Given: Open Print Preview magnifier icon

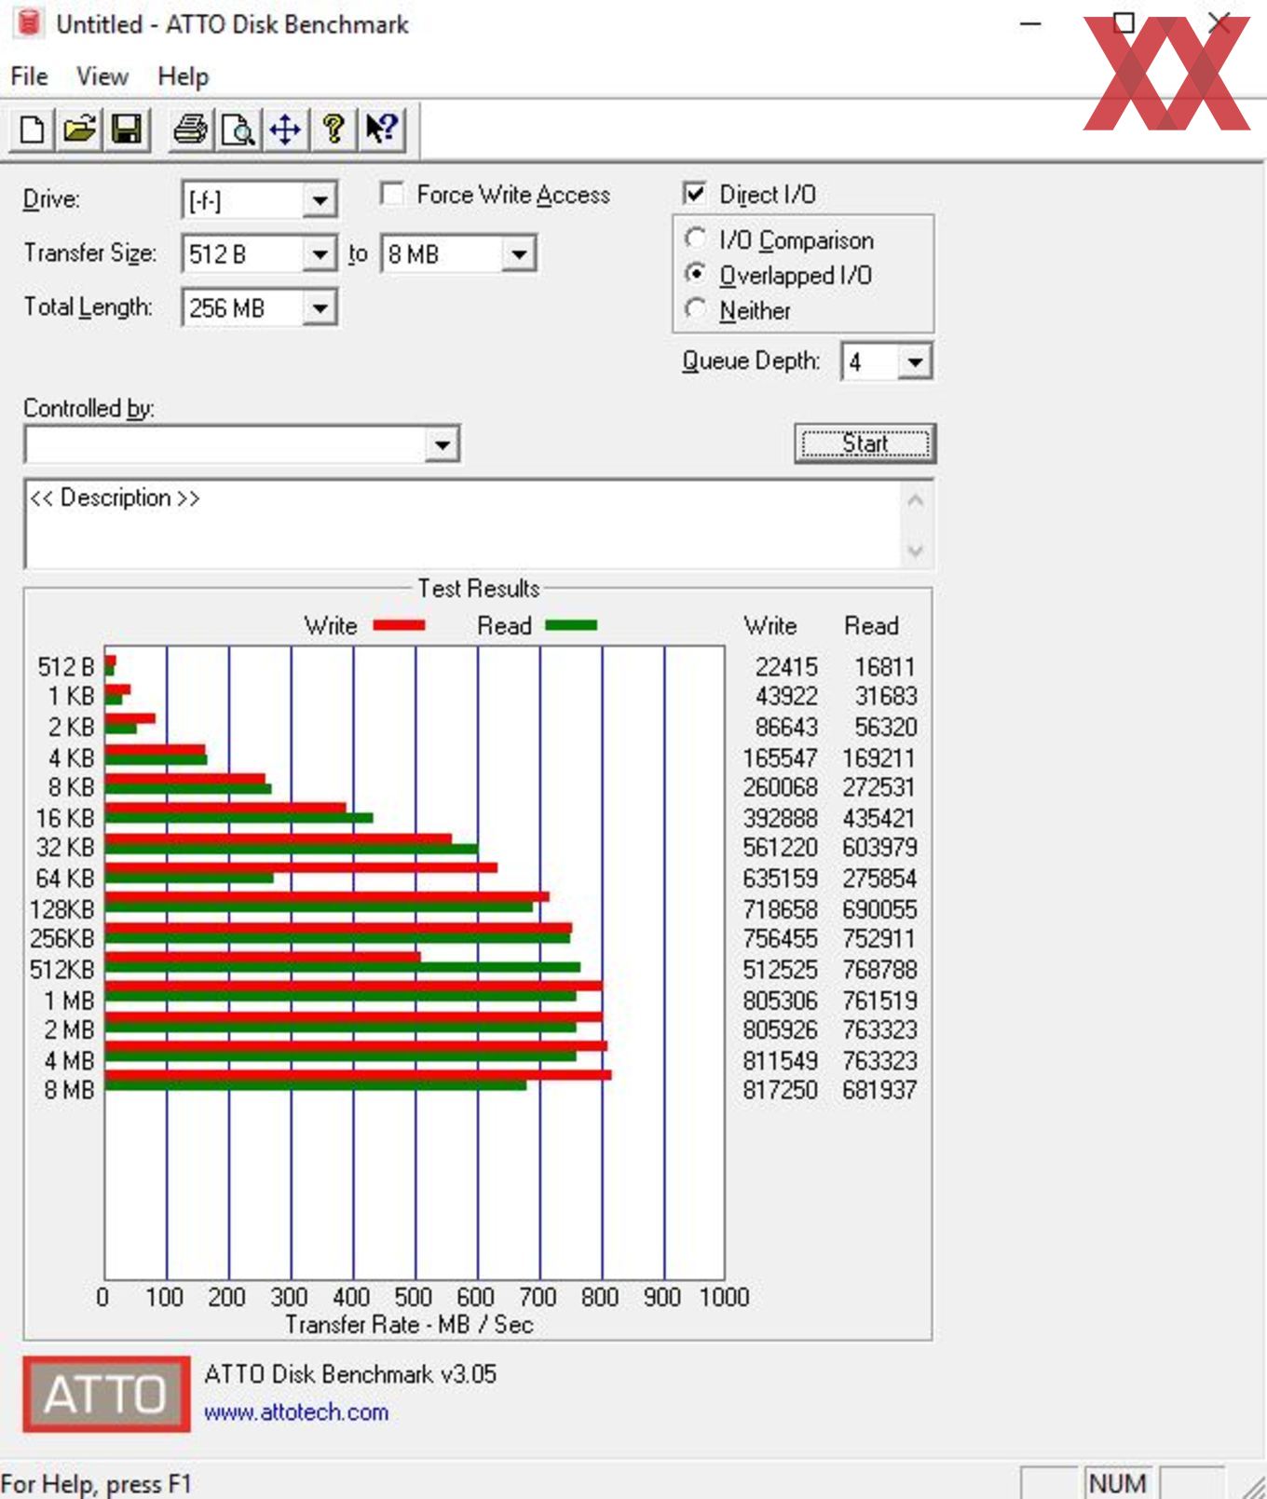Looking at the screenshot, I should point(238,129).
